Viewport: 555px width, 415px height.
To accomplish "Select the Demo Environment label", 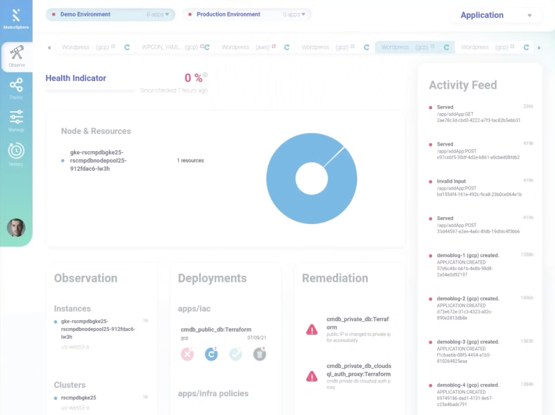I will click(x=85, y=14).
